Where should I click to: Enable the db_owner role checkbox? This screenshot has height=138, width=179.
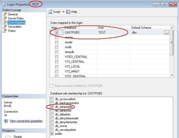coord(52,126)
